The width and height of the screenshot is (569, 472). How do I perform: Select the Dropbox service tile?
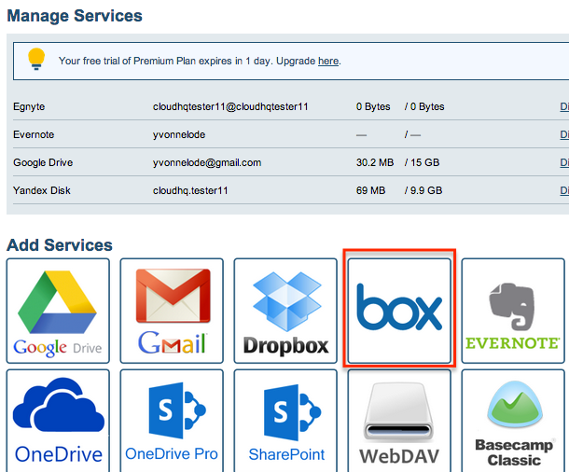[285, 311]
